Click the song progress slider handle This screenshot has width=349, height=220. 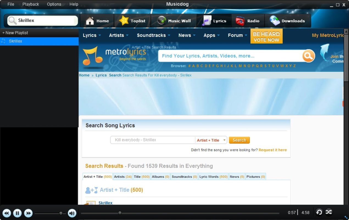pyautogui.click(x=120, y=213)
